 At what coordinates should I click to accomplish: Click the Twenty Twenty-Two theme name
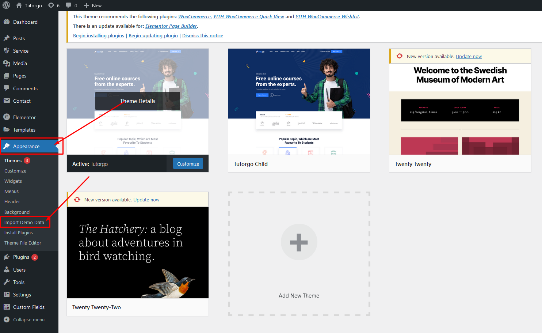96,307
